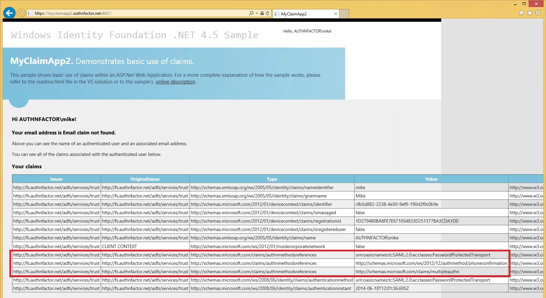Click the 'Hi AUTHNFACTOR\mike!' heading
This screenshot has height=298, width=546.
44,119
